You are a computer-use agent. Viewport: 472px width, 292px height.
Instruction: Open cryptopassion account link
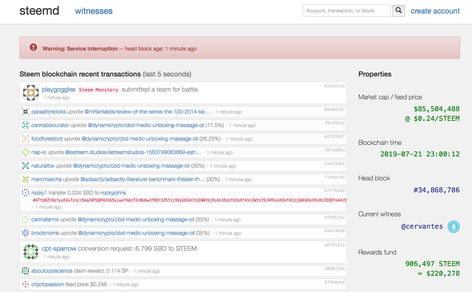48,284
